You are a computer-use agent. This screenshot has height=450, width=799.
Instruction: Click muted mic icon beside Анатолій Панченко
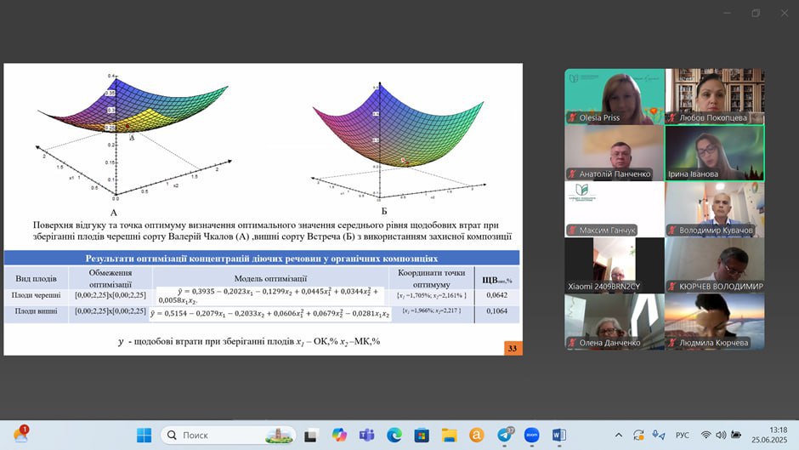572,174
